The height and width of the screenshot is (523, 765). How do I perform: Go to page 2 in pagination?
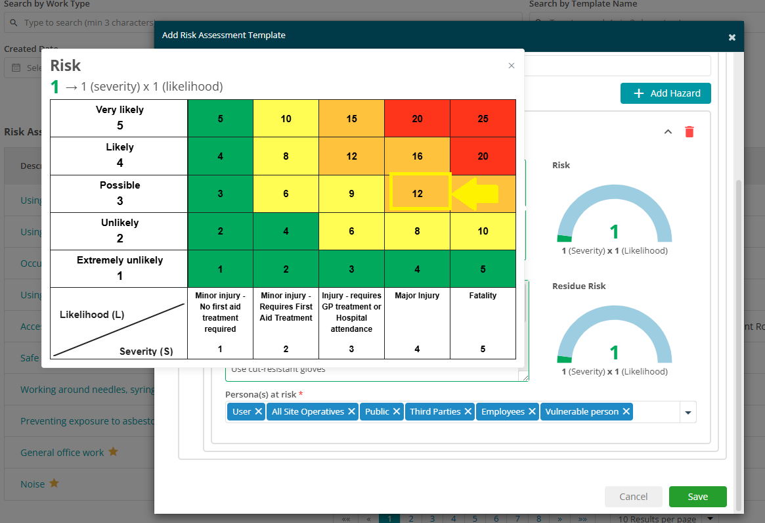(x=411, y=518)
